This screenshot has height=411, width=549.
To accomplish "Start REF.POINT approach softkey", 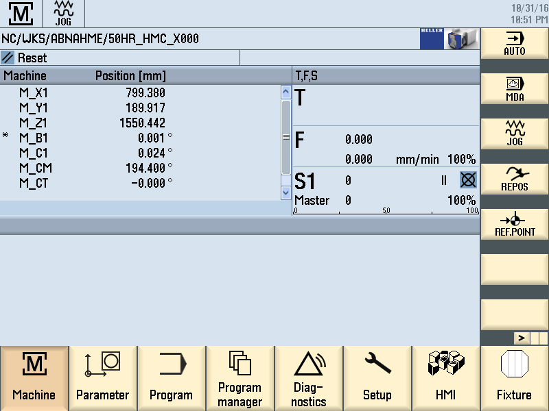I will [x=514, y=224].
